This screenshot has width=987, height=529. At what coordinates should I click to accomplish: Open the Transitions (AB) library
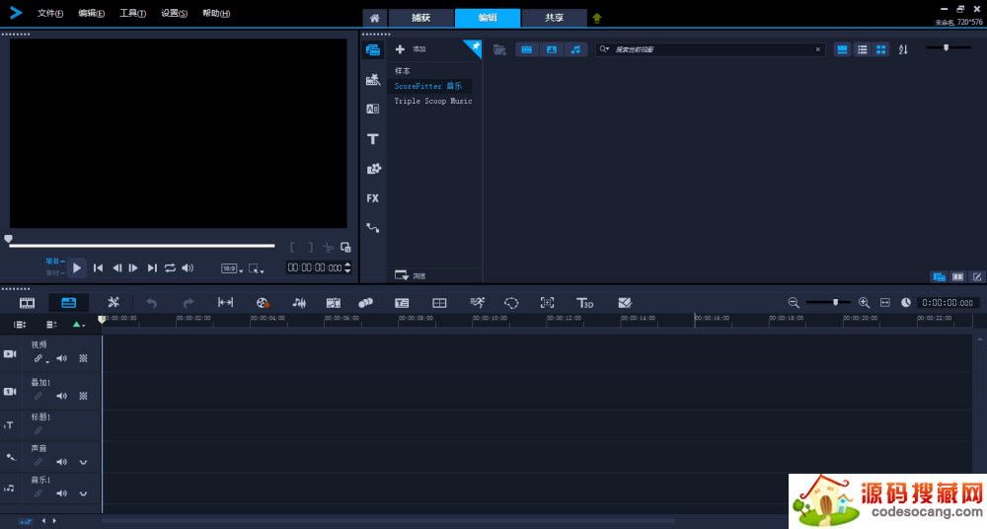click(x=373, y=110)
